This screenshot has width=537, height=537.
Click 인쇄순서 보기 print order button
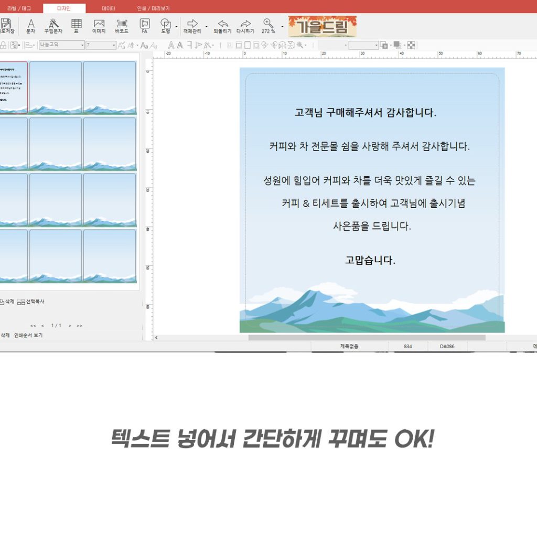click(x=28, y=335)
